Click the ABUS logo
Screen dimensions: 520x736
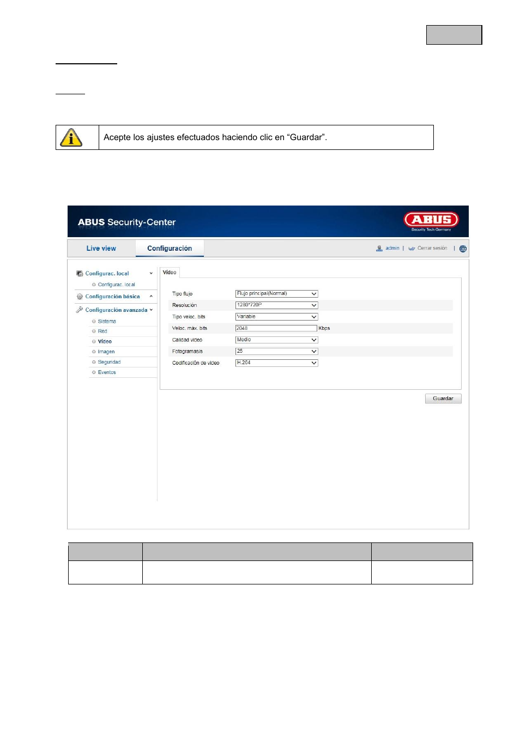click(431, 221)
